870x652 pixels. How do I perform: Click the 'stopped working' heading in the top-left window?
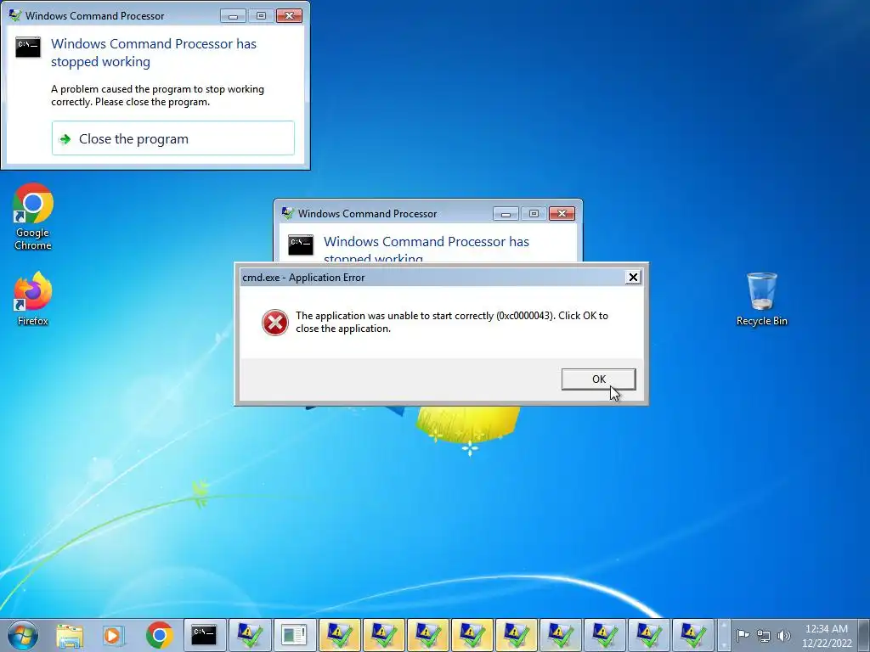[100, 61]
